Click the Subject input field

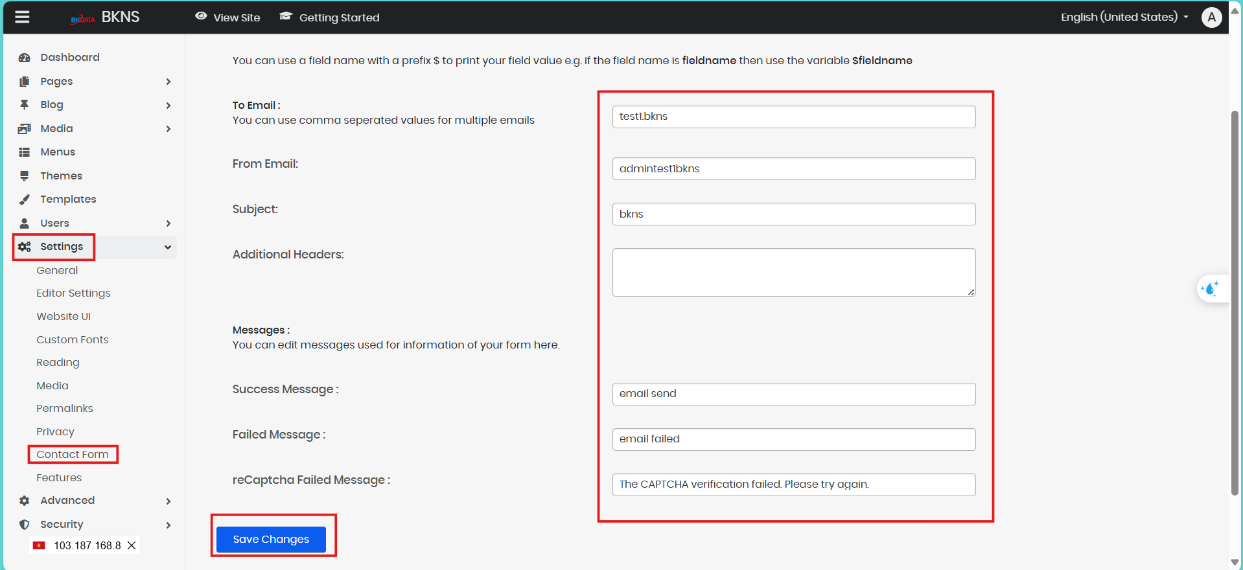click(794, 214)
